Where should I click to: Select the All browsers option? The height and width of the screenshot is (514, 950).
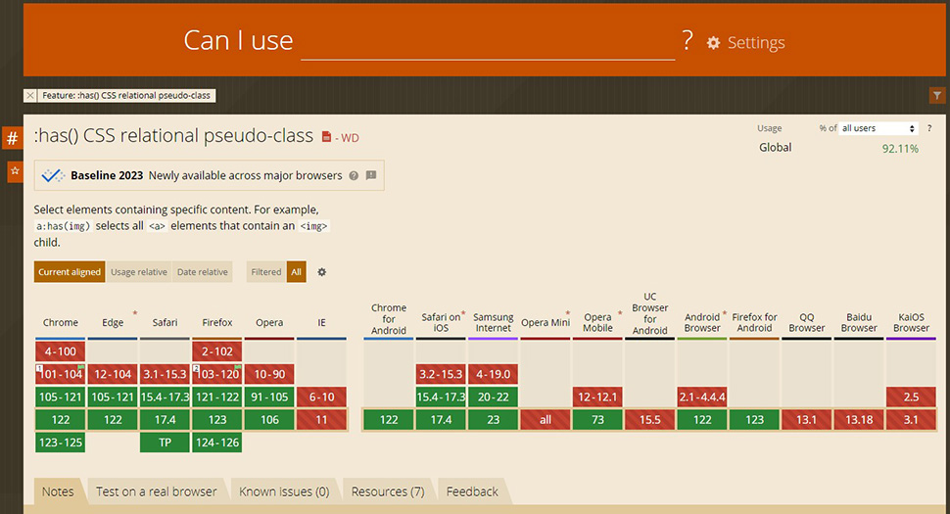point(297,272)
